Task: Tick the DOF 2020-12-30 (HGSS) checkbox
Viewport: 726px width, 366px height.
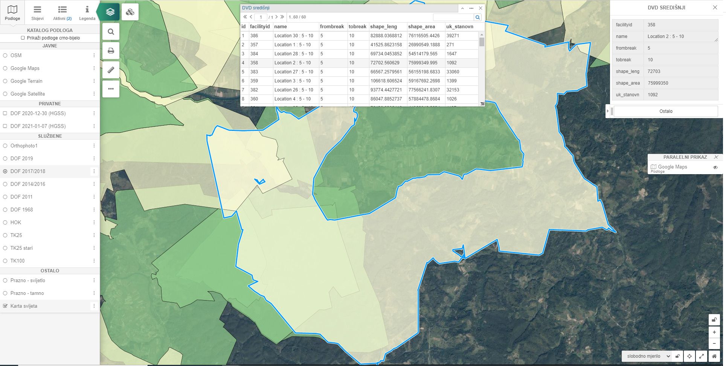Action: [5, 114]
